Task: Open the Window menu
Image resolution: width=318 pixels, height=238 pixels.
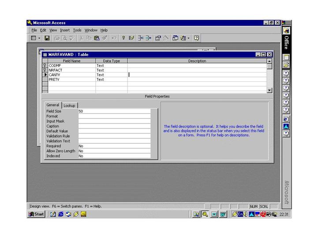Action: [x=91, y=30]
